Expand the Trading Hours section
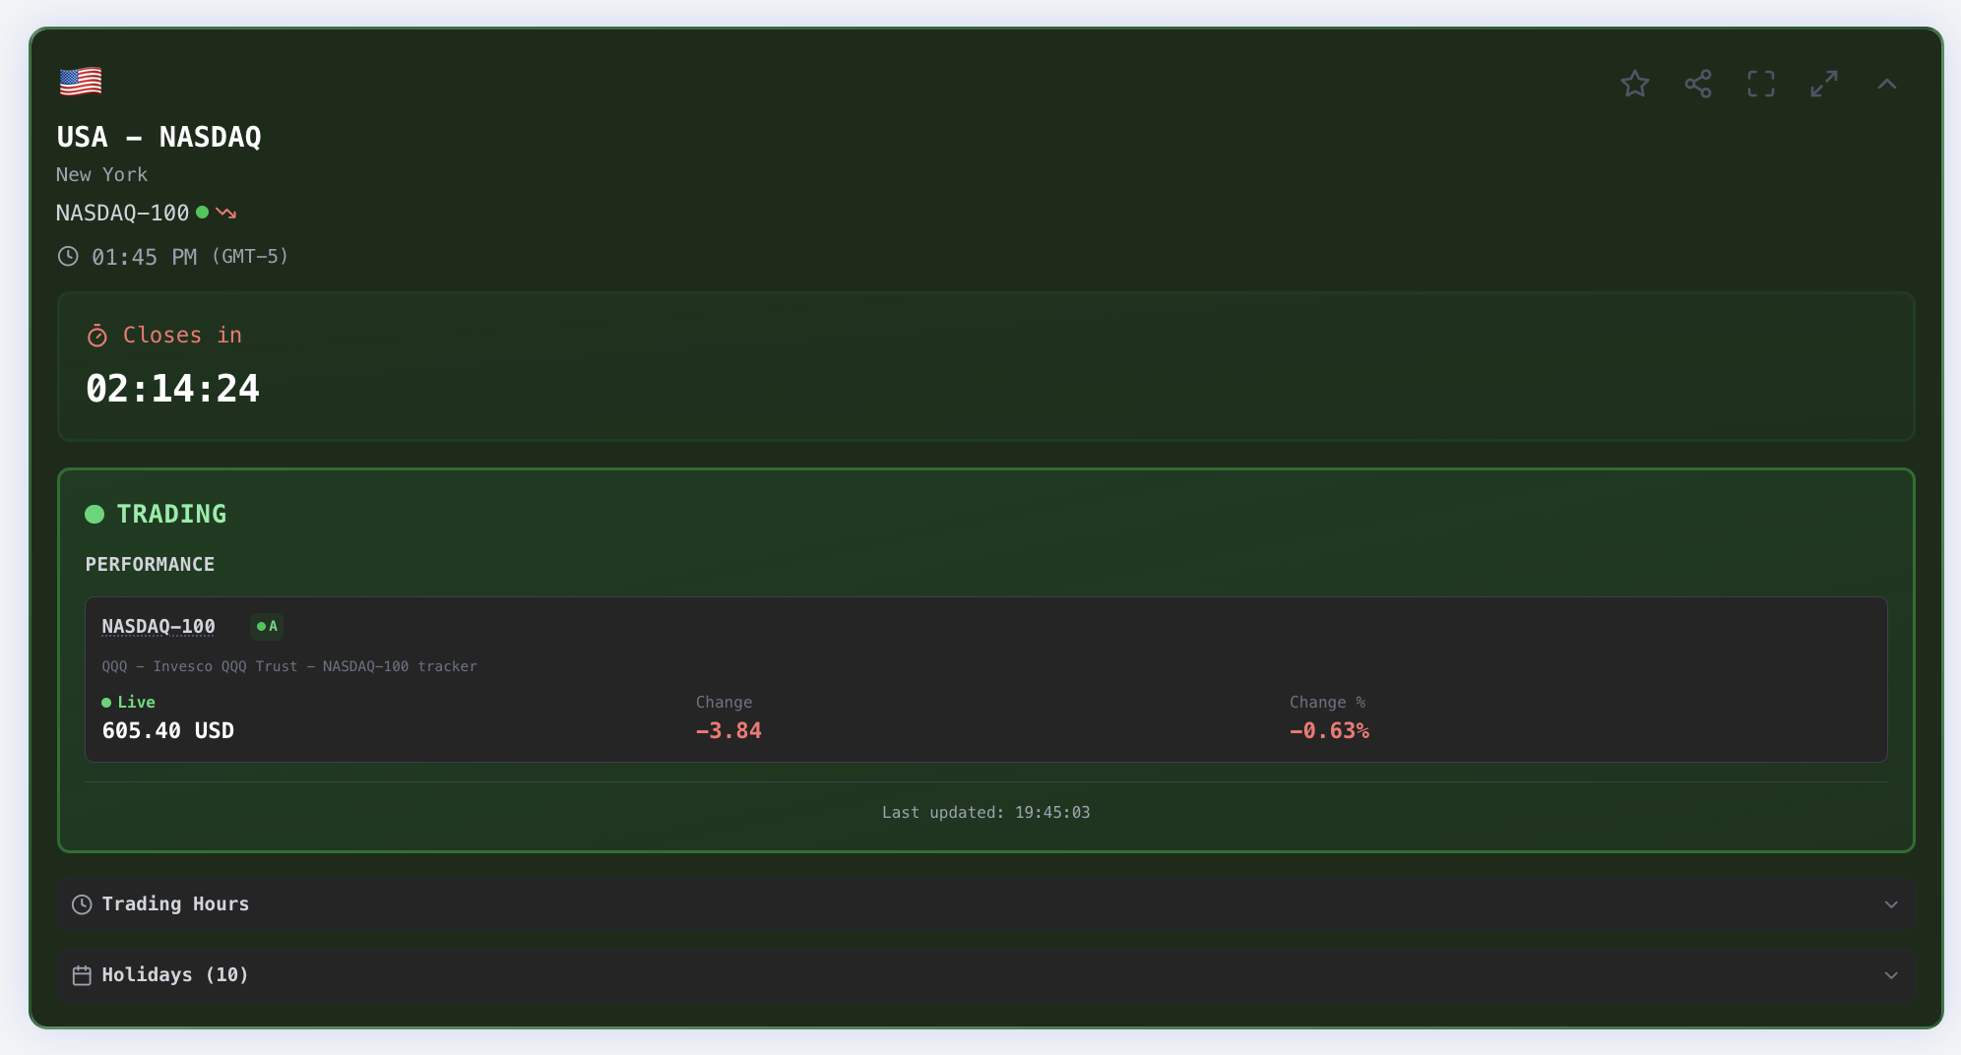 pos(175,904)
